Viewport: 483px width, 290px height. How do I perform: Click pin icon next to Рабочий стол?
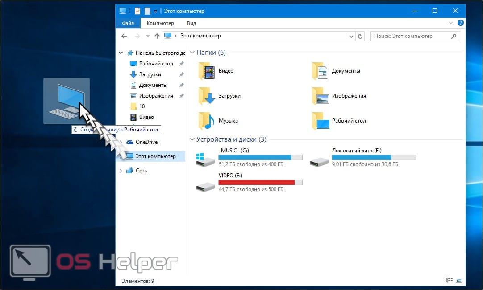click(x=181, y=64)
